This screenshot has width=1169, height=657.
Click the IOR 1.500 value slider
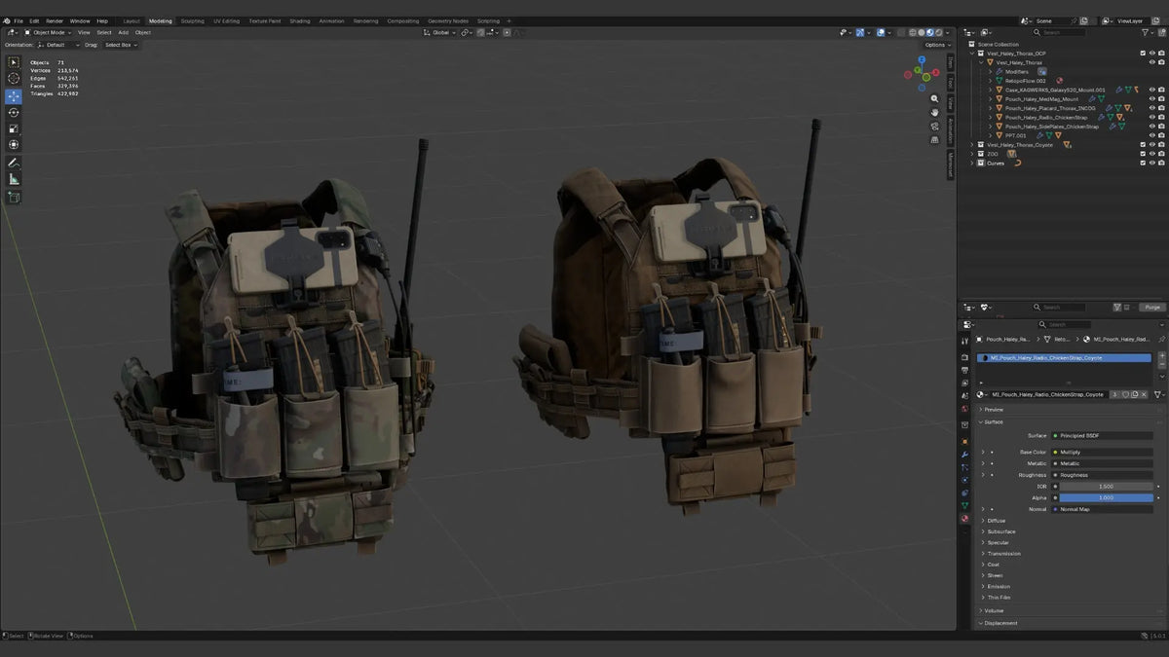1106,486
